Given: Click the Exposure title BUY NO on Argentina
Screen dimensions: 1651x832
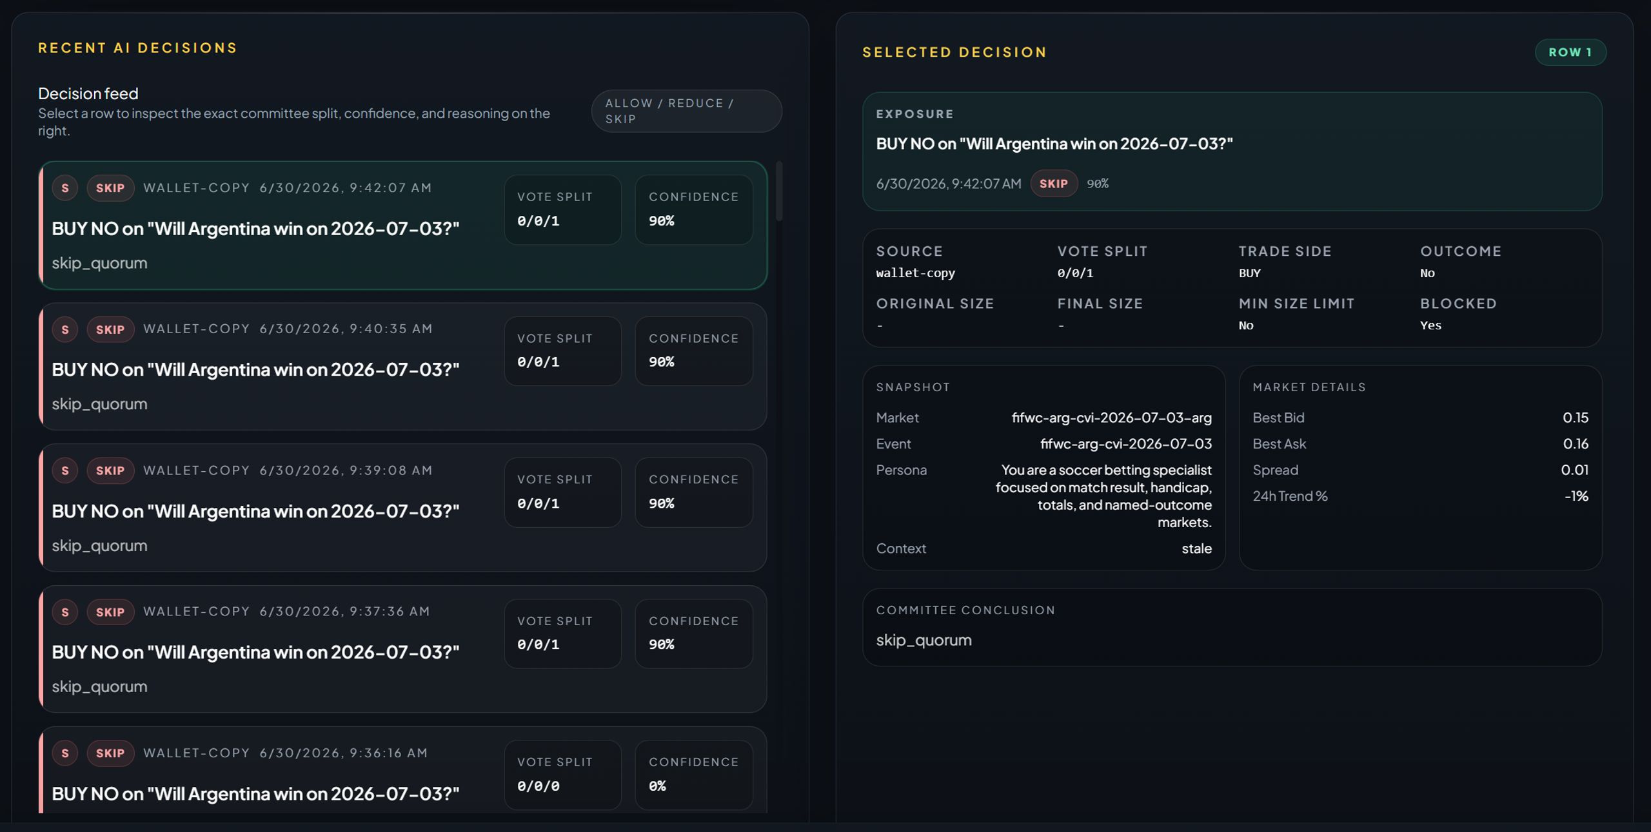Looking at the screenshot, I should pyautogui.click(x=1054, y=144).
